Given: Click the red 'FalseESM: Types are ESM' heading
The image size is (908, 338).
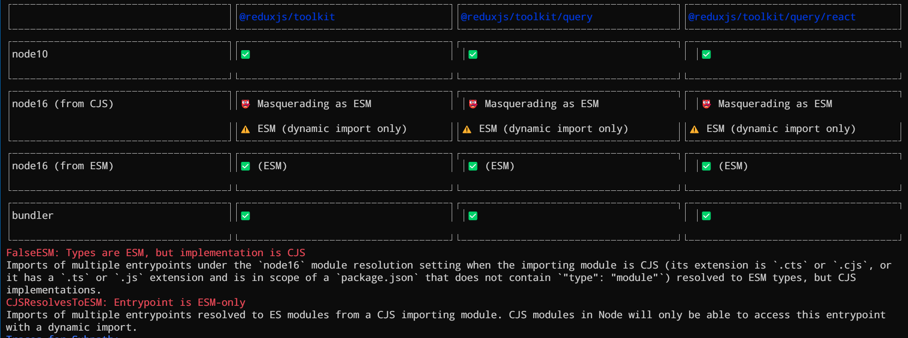Looking at the screenshot, I should pyautogui.click(x=156, y=253).
